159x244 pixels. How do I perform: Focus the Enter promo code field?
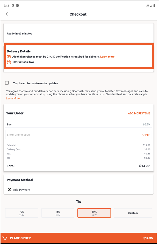[70, 135]
